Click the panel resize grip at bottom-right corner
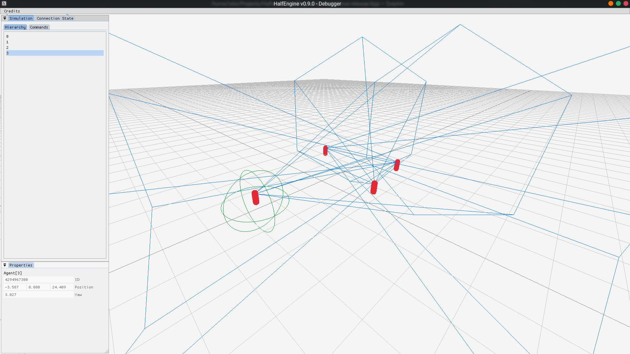 (107, 351)
